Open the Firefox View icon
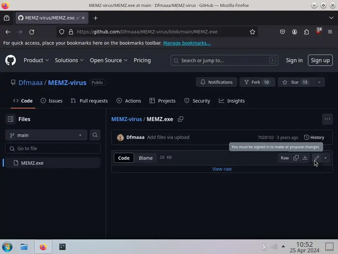 click(7, 18)
